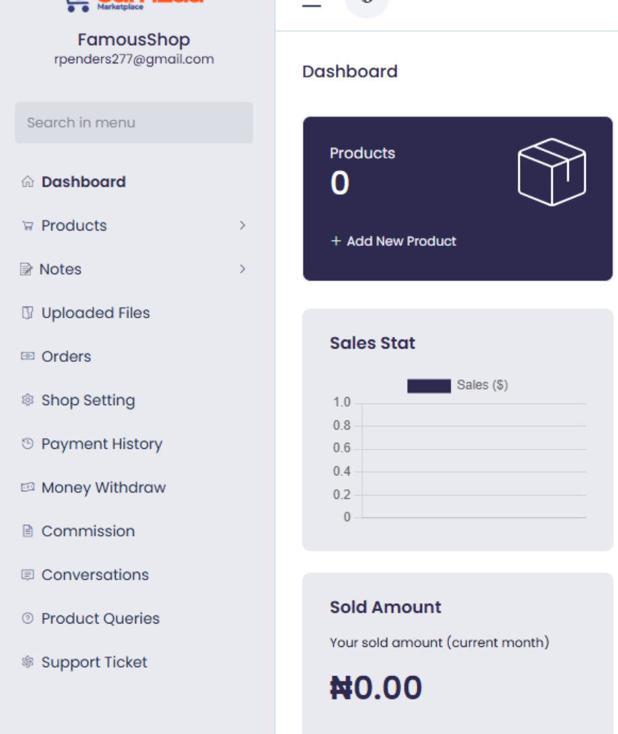Viewport: 618px width, 734px height.
Task: Focus the Search in menu field
Action: tap(134, 123)
